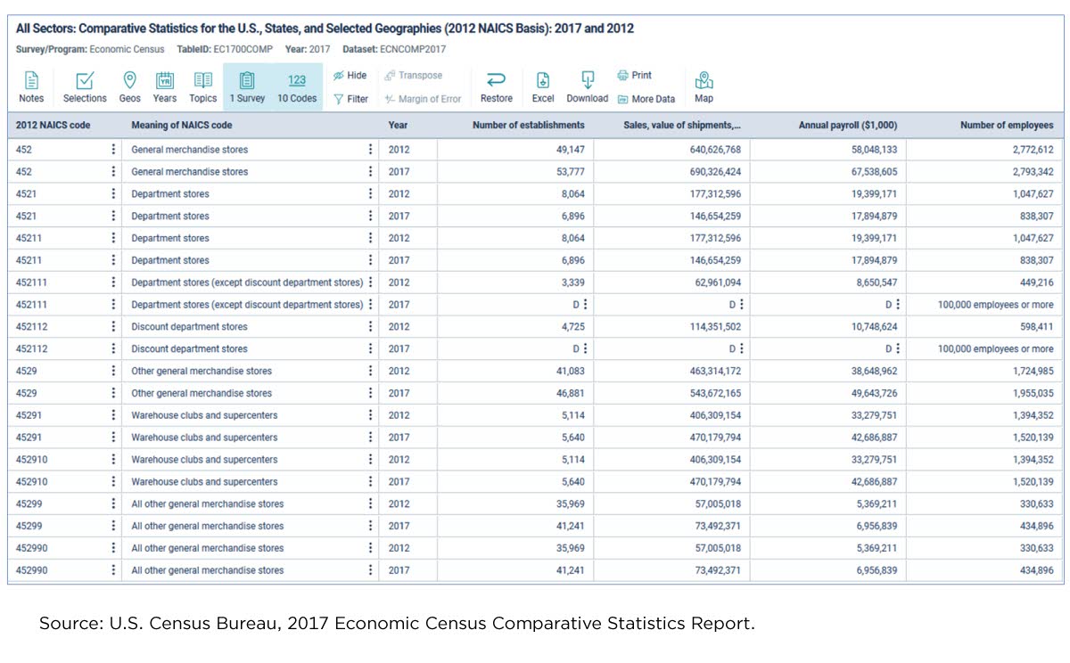Open the More Data option
Screen dimensions: 1070x663
646,99
